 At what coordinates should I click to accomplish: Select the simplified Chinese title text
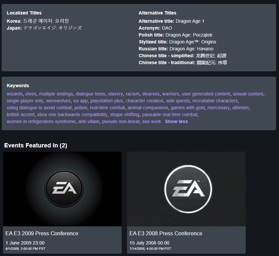[x=211, y=56]
